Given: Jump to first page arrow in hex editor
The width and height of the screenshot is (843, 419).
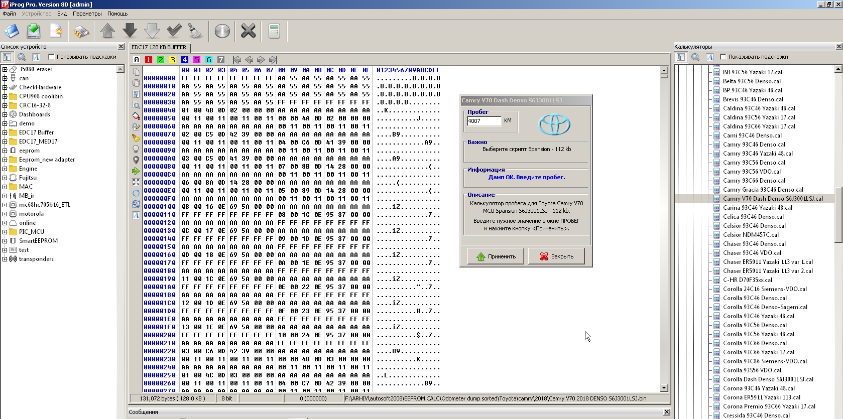Looking at the screenshot, I should point(237,60).
